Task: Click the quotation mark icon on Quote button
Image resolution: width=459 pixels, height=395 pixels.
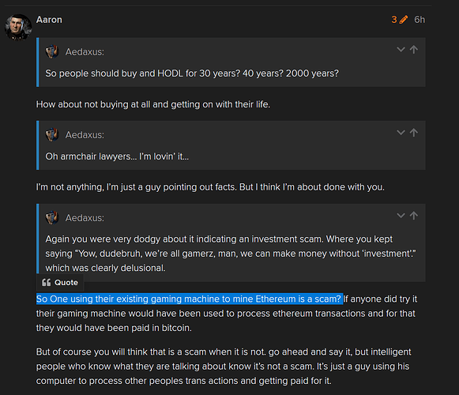Action: point(47,283)
